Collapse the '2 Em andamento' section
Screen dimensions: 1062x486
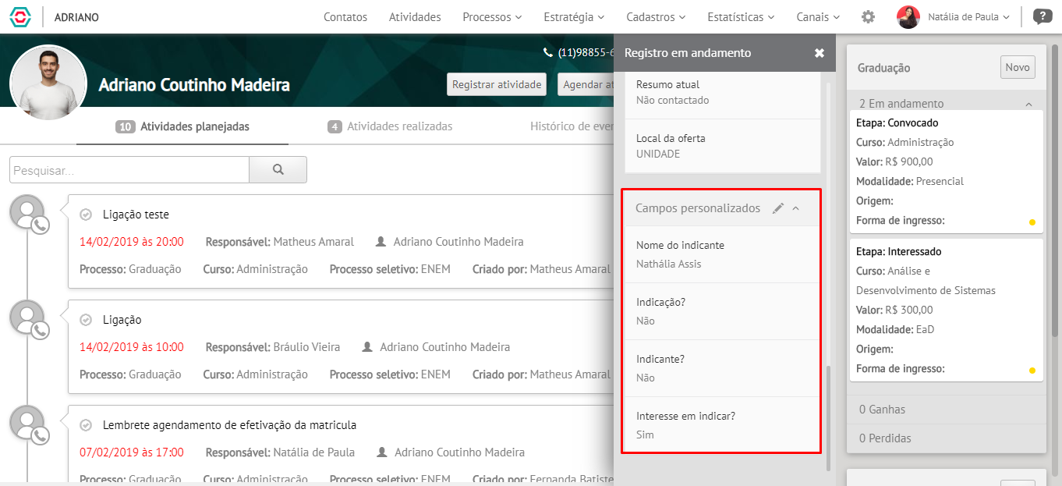point(1028,104)
